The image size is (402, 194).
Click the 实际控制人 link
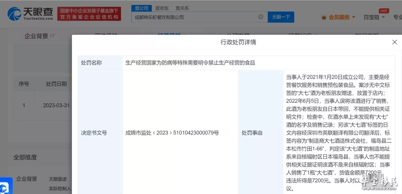tap(60, 189)
